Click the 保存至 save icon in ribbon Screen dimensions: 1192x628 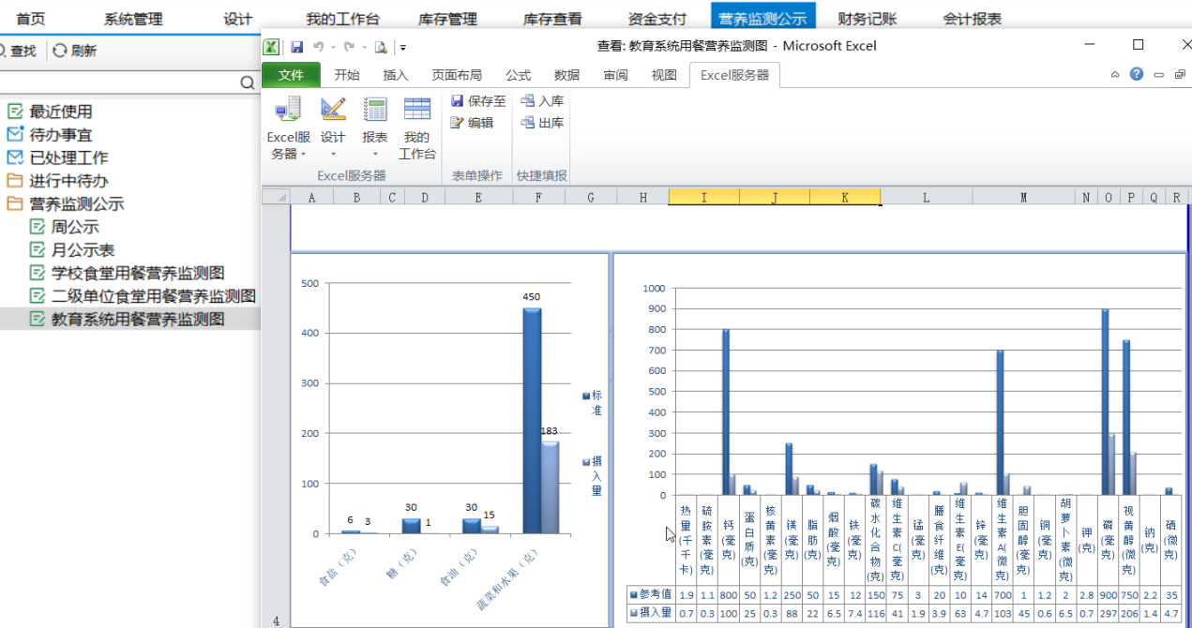pos(458,101)
